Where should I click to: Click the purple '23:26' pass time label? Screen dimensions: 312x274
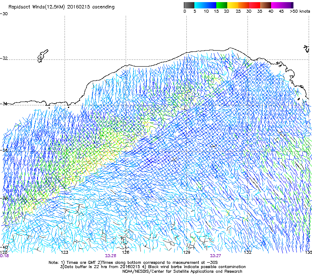110,256
